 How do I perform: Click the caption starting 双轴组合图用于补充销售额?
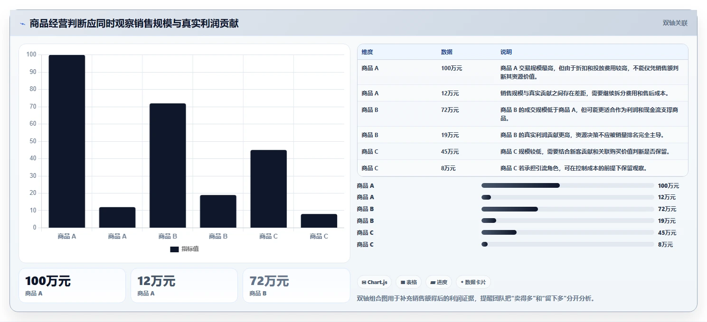(476, 298)
